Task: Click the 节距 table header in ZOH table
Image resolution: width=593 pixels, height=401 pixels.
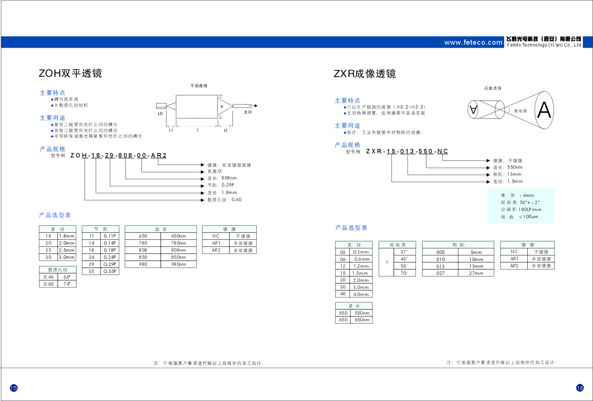Action: point(100,229)
